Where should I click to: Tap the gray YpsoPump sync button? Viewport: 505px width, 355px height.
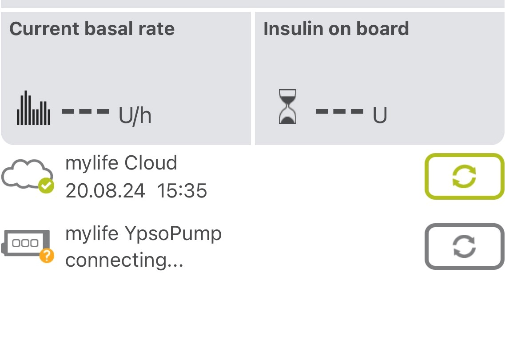[x=465, y=246]
